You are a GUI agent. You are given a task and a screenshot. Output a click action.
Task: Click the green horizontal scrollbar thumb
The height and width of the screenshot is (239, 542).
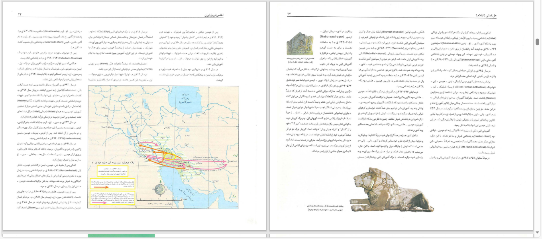point(121,236)
